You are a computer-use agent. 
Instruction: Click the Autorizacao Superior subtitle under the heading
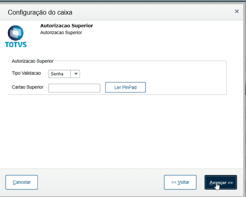click(x=61, y=33)
